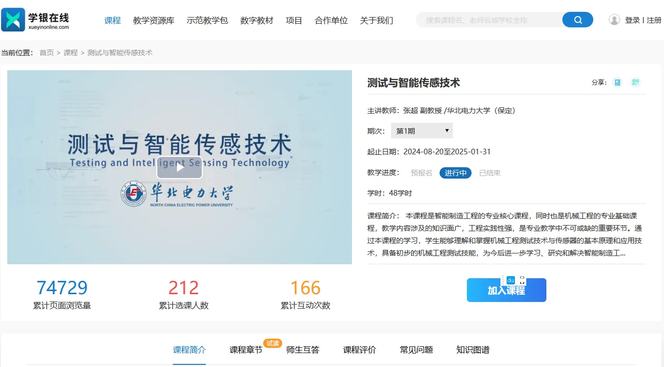
Task: Open 关于我们 navigation item
Action: 377,20
